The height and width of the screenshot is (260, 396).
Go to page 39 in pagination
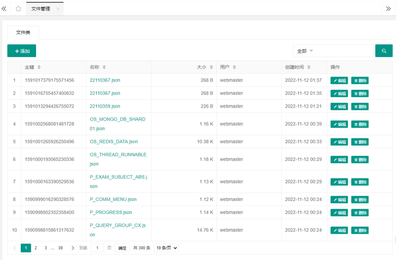coord(60,248)
